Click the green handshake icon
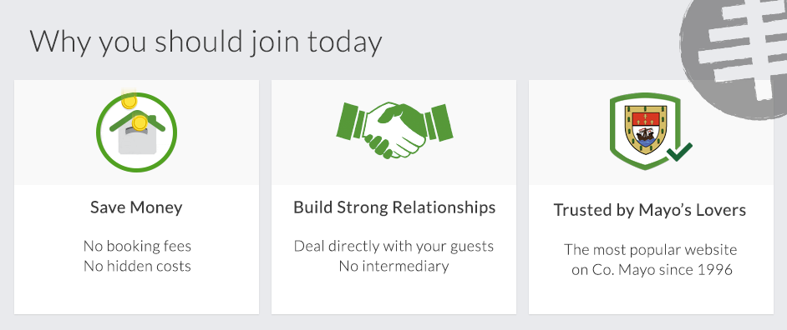This screenshot has height=330, width=787. pos(394,130)
